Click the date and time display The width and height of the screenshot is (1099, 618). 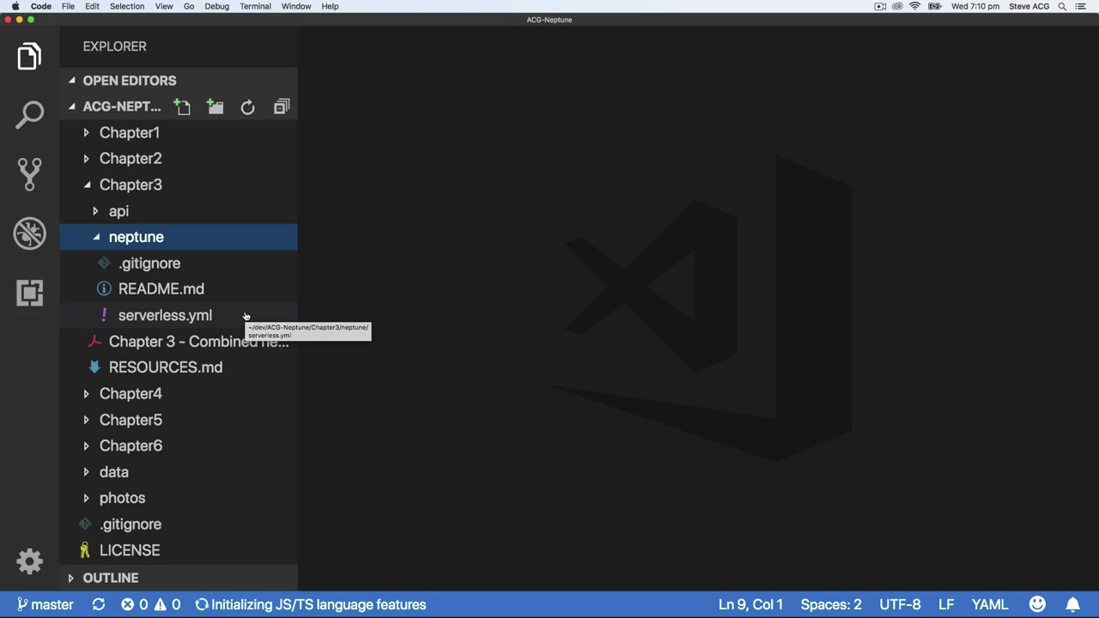point(975,6)
